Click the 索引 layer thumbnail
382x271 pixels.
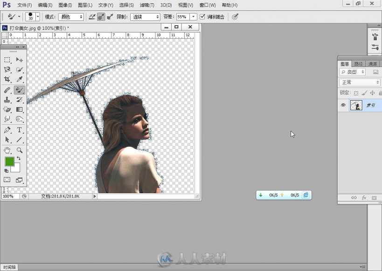pos(356,105)
